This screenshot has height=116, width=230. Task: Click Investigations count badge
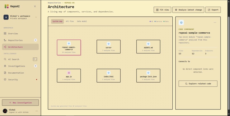(x=35, y=66)
